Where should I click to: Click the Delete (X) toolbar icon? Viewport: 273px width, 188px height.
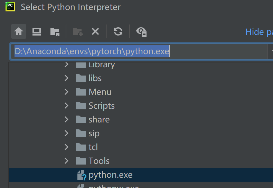[95, 32]
